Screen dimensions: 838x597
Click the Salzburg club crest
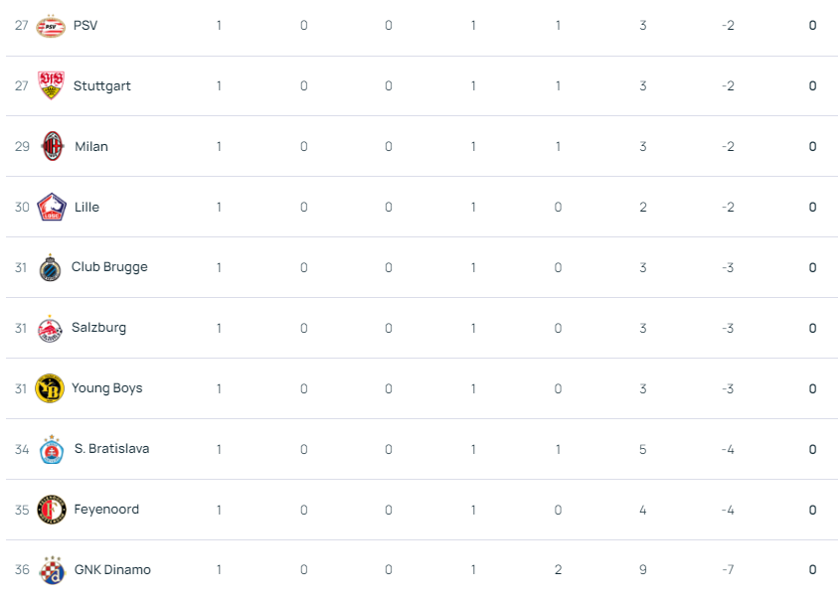(50, 329)
